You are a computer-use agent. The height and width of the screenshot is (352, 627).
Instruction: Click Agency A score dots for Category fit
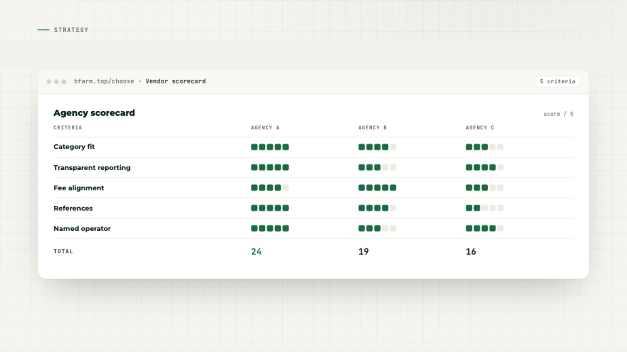(x=270, y=147)
